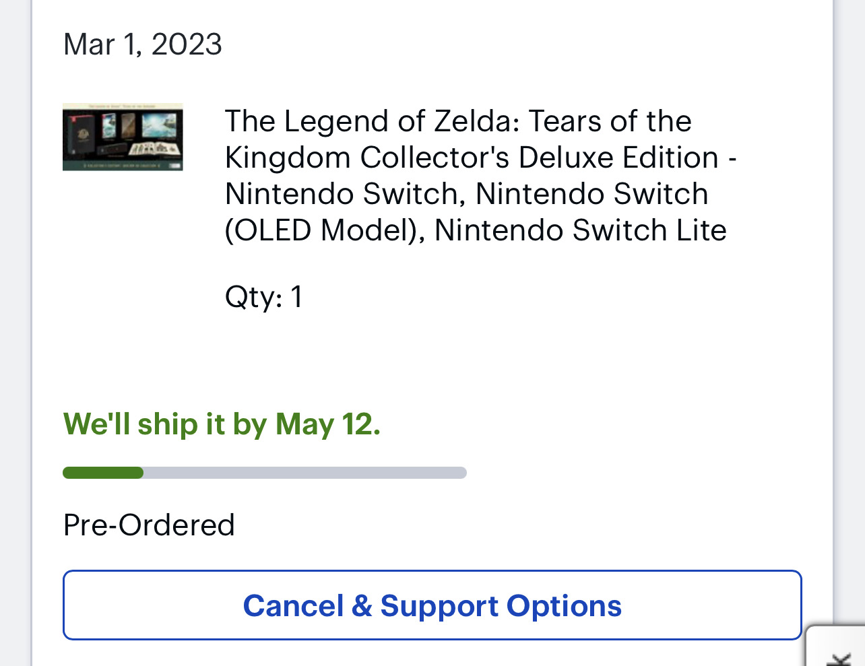This screenshot has width=865, height=666.
Task: Click the green filled part of shipping progress bar
Action: (x=103, y=473)
